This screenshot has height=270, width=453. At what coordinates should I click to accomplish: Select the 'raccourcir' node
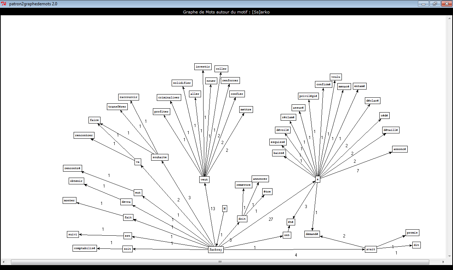click(x=128, y=97)
